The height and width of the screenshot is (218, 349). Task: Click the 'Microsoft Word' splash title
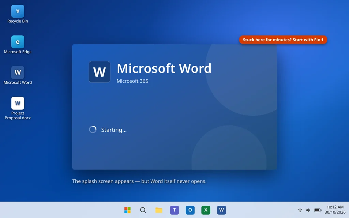click(x=164, y=68)
